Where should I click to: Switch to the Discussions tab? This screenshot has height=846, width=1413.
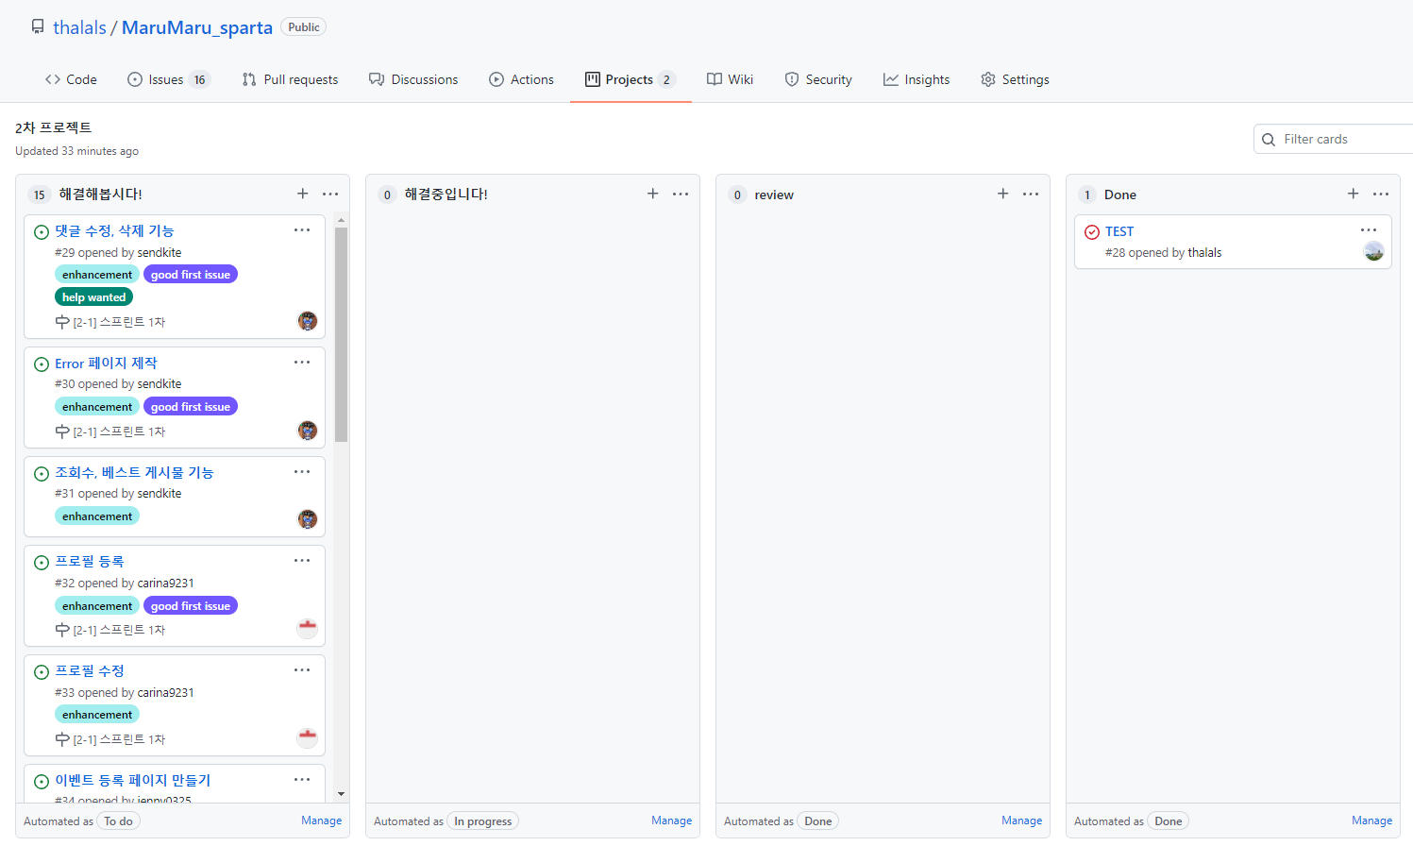413,79
